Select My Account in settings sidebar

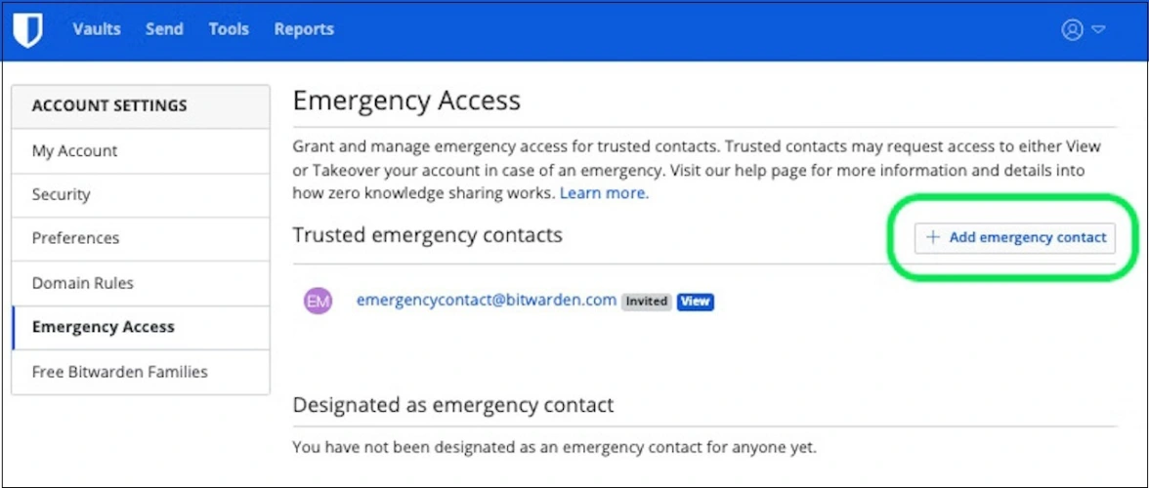[74, 151]
